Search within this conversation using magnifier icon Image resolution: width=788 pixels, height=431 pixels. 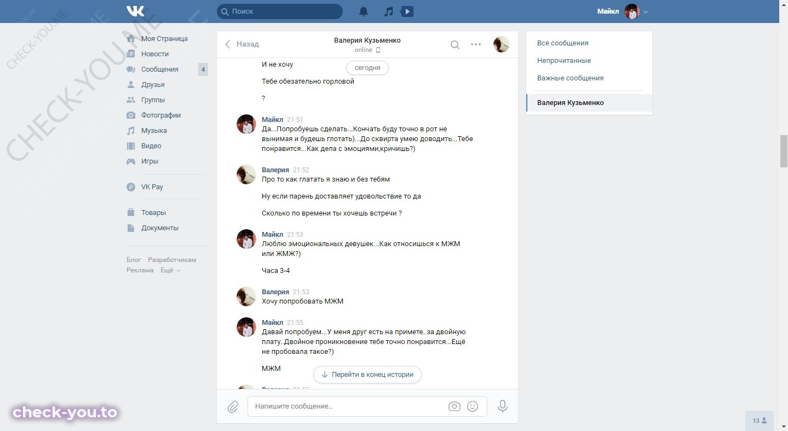click(x=455, y=45)
